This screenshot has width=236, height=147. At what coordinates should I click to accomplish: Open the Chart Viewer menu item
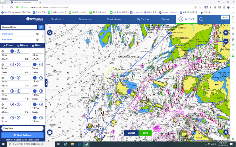(x=114, y=19)
